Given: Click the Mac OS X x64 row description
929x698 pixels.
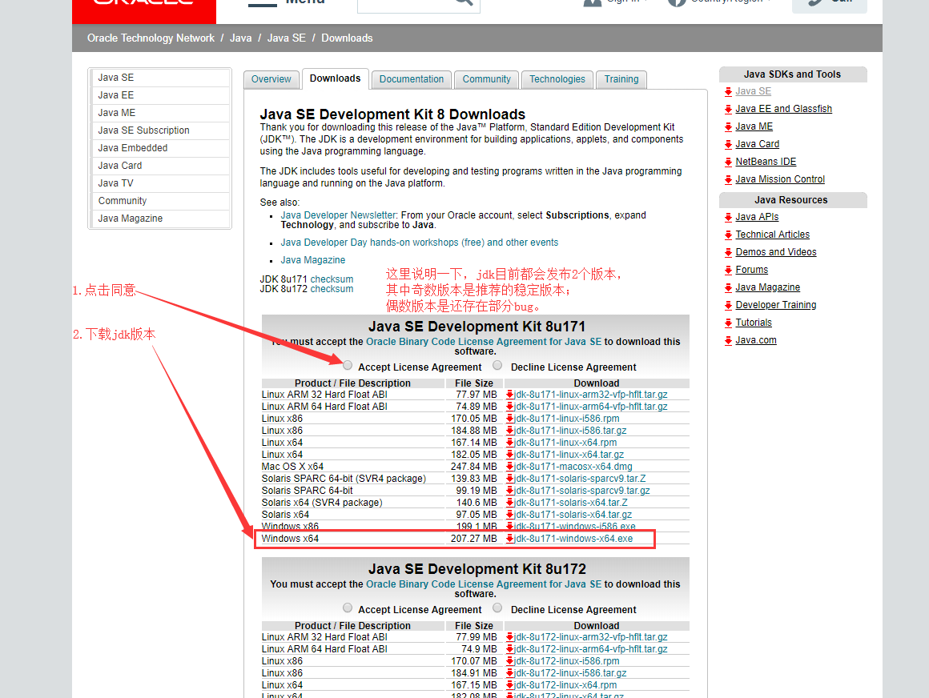Looking at the screenshot, I should 292,467.
